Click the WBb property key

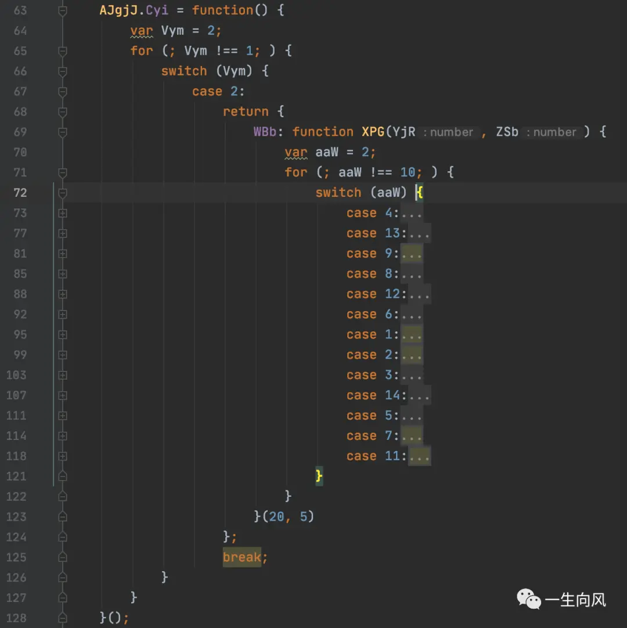(265, 132)
